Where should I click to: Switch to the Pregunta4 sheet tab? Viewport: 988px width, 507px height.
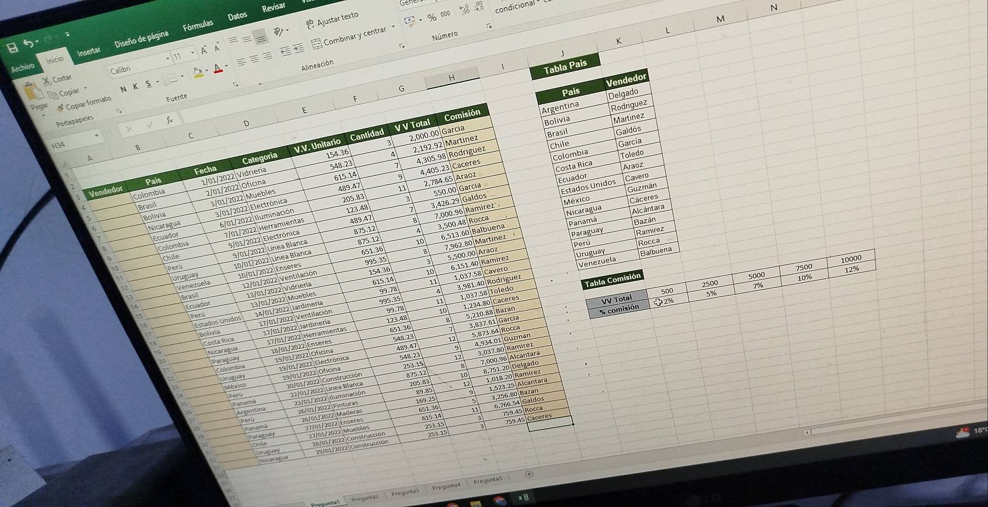(x=446, y=486)
